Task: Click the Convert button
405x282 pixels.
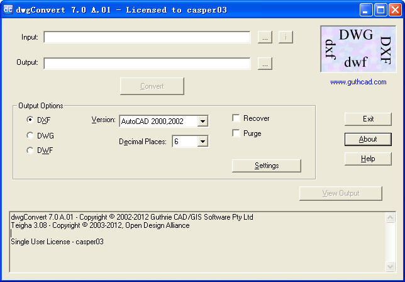Action: click(x=152, y=86)
